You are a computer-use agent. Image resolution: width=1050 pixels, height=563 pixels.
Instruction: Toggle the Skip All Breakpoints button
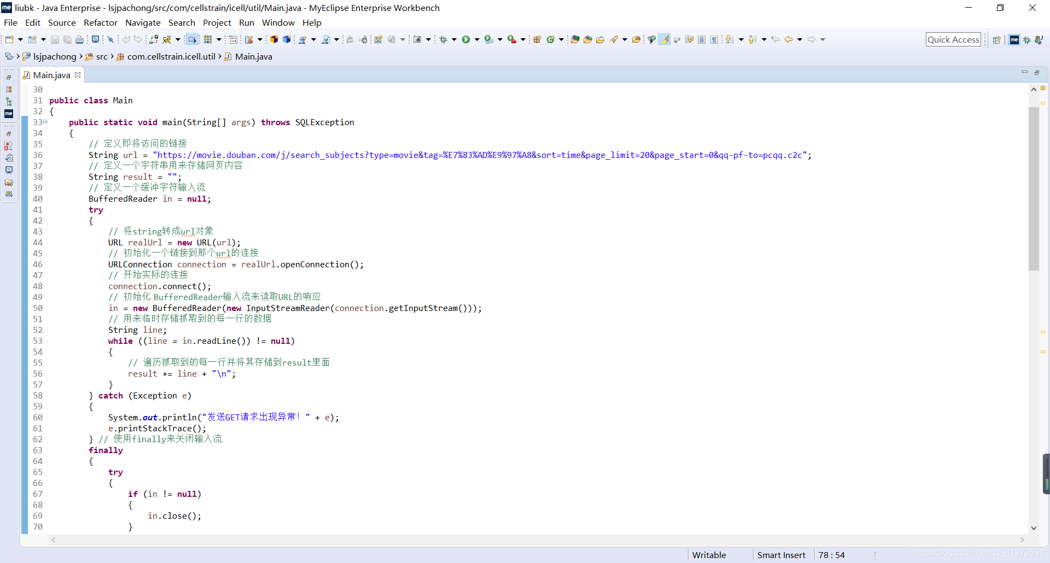coord(110,39)
